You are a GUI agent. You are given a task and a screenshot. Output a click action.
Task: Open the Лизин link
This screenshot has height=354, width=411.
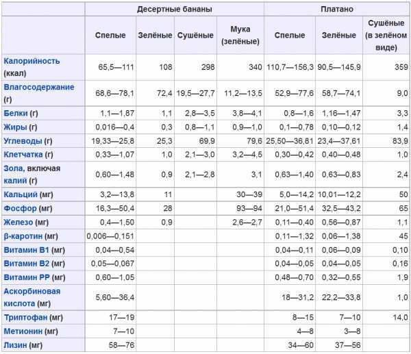click(x=16, y=345)
